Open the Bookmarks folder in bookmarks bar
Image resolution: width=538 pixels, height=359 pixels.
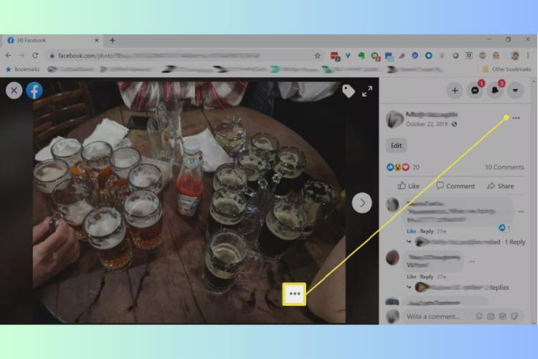[22, 70]
